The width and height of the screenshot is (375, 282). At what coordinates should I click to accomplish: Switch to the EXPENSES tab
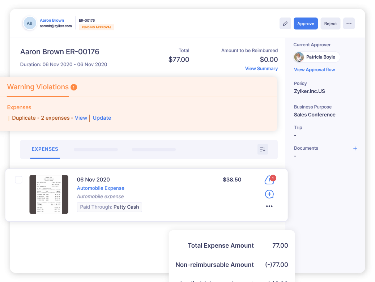coord(45,149)
